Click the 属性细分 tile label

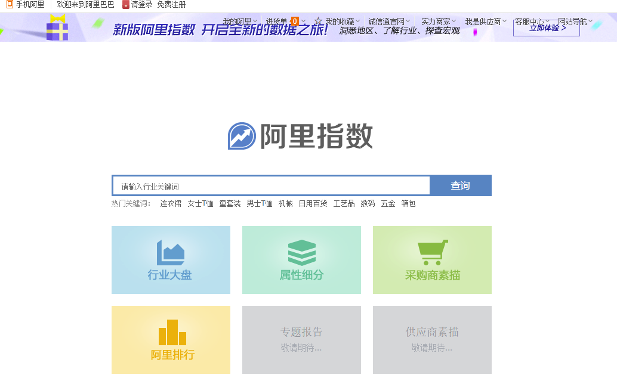click(302, 275)
